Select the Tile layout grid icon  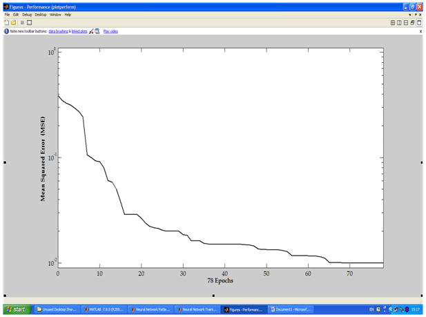click(393, 22)
